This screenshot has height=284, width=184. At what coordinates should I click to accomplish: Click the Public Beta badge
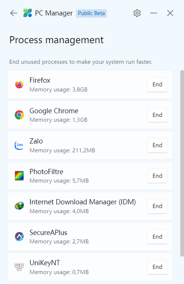pyautogui.click(x=91, y=13)
